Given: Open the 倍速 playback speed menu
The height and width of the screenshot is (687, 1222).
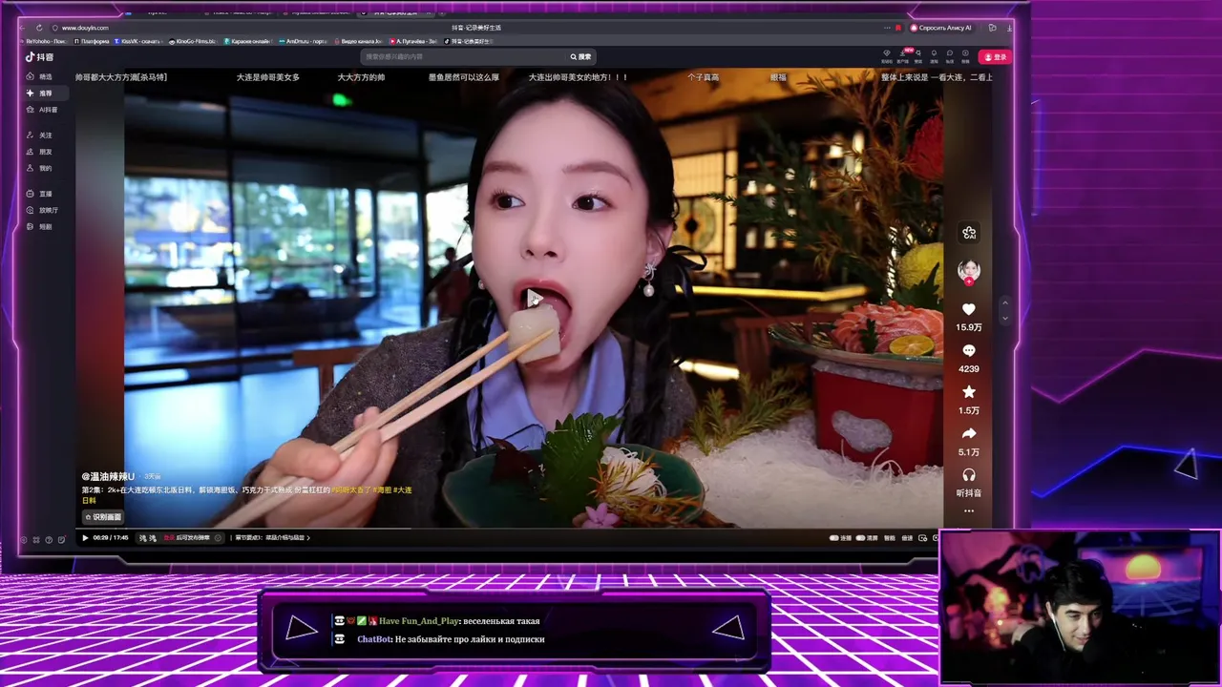Looking at the screenshot, I should point(907,538).
